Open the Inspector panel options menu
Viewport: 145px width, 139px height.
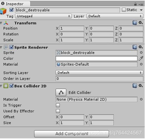[x=141, y=5]
